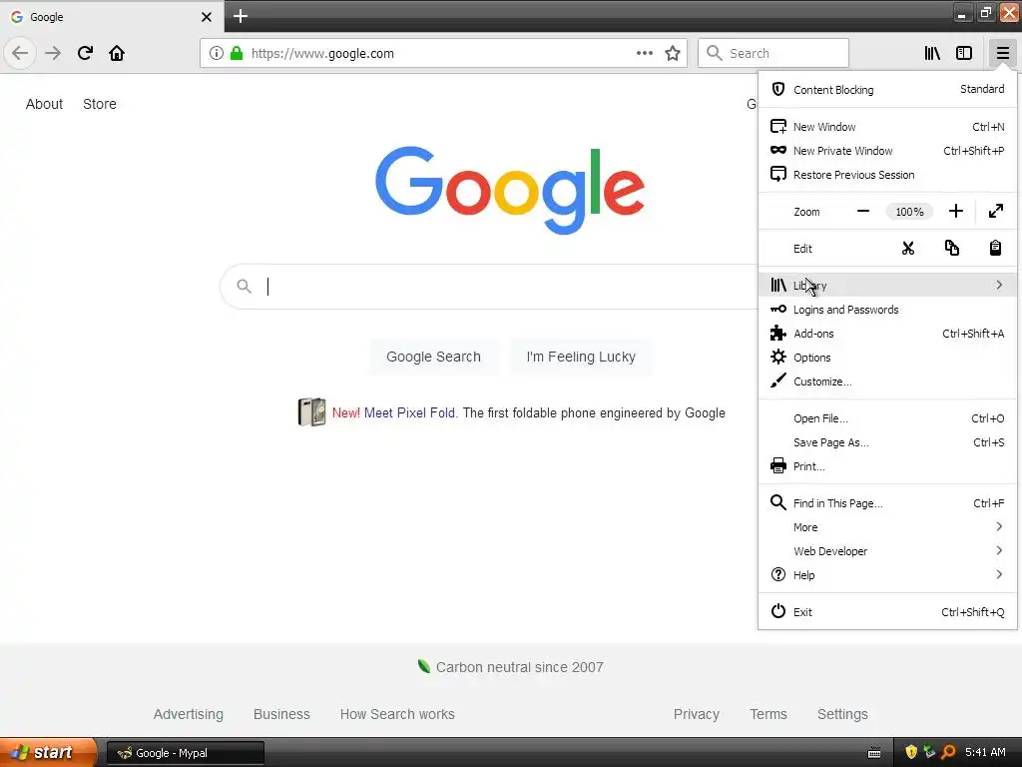
Task: Click the security shield tray icon
Action: 911,752
